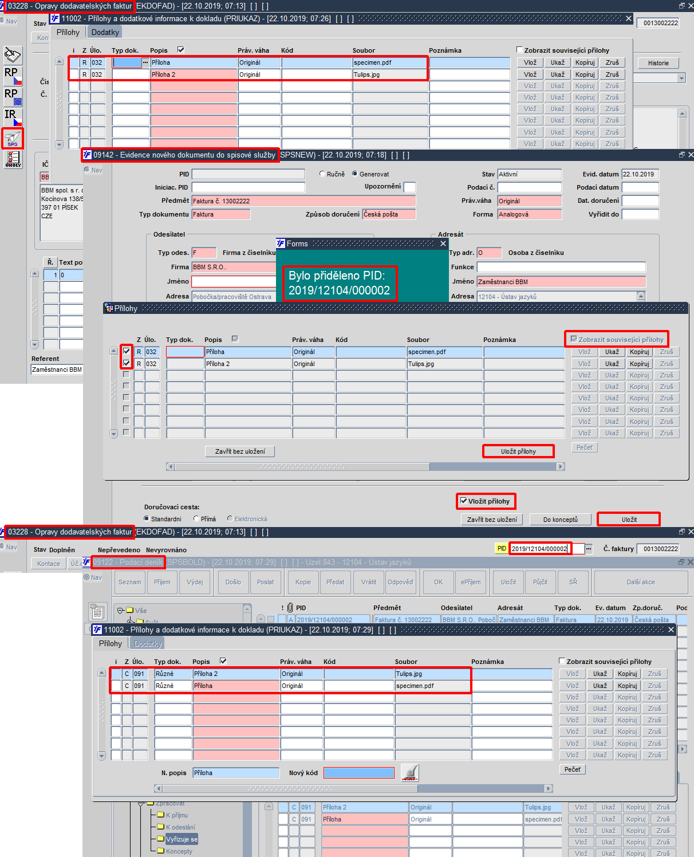The image size is (694, 857).
Task: Click the Přílohy dialog title icon
Action: pyautogui.click(x=109, y=308)
